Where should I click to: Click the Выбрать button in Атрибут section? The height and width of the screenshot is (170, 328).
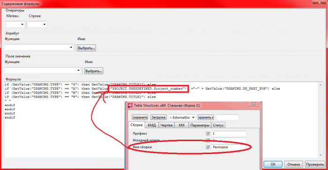point(86,48)
